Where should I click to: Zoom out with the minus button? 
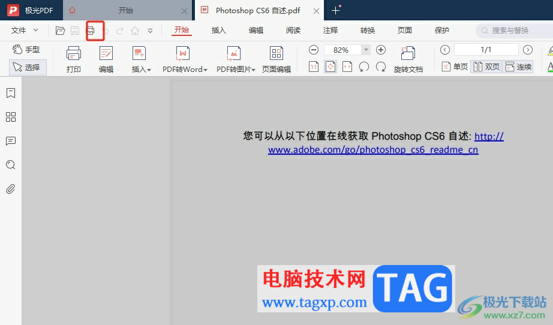coord(314,50)
